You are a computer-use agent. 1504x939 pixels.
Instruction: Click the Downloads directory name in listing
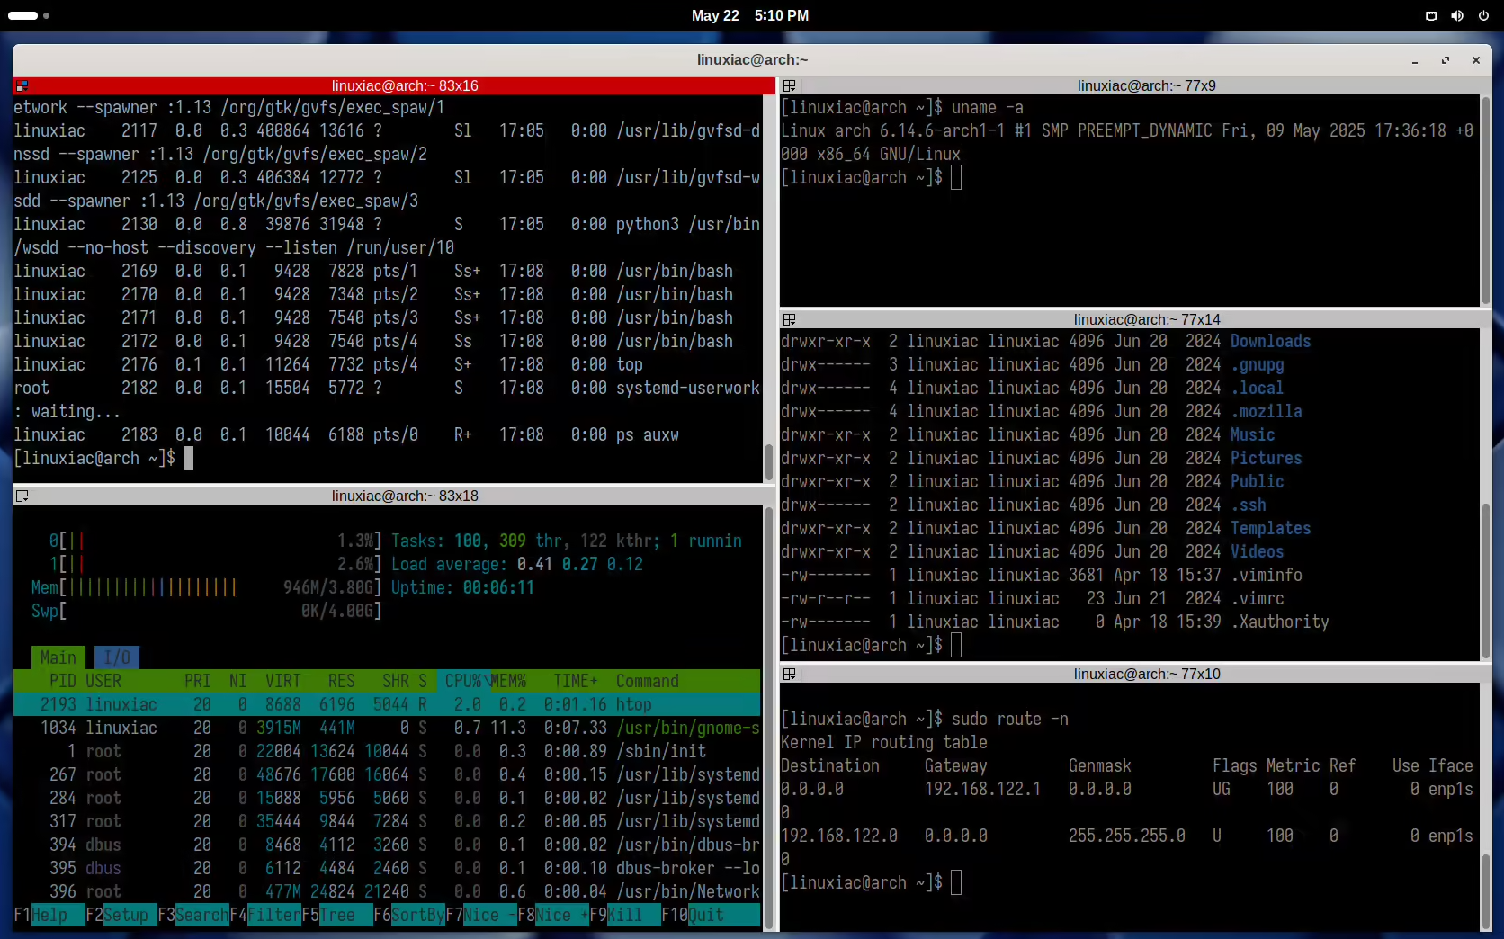click(x=1270, y=341)
